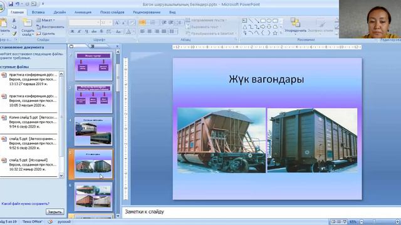Select recovered file слайд 5.ppt [Исходный]

pyautogui.click(x=29, y=164)
